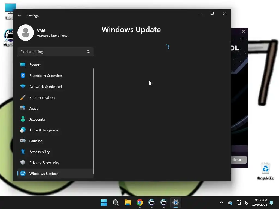Select Windows Update in the sidebar
279x209 pixels.
coord(55,174)
